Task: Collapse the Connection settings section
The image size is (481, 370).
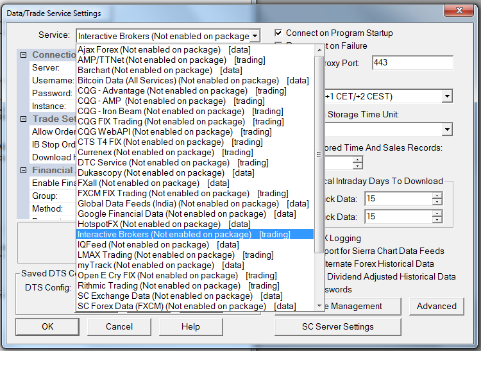Action: pyautogui.click(x=23, y=55)
